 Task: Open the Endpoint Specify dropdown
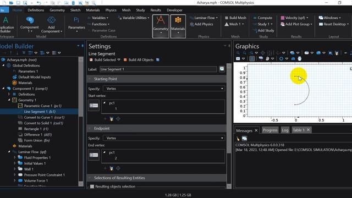pos(164,138)
